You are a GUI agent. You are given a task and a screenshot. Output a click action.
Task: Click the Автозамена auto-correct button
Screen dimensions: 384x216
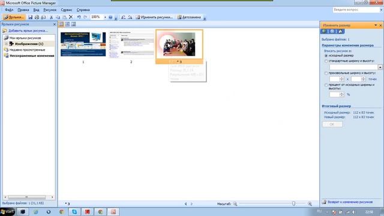(x=189, y=17)
